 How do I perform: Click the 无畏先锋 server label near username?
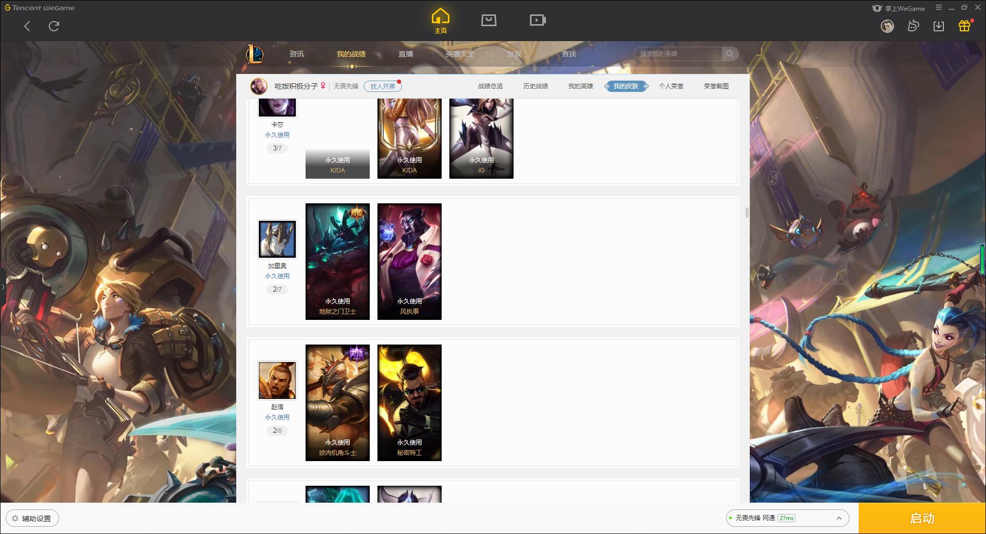(346, 86)
